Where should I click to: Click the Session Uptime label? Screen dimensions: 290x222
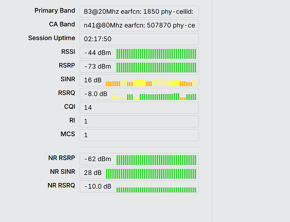coord(52,38)
